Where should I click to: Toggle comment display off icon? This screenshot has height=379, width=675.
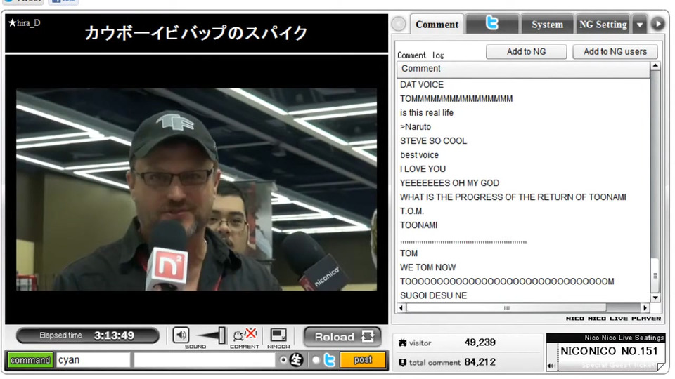click(x=245, y=335)
